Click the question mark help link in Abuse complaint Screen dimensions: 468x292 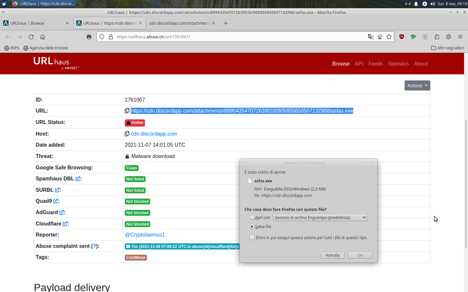94,246
